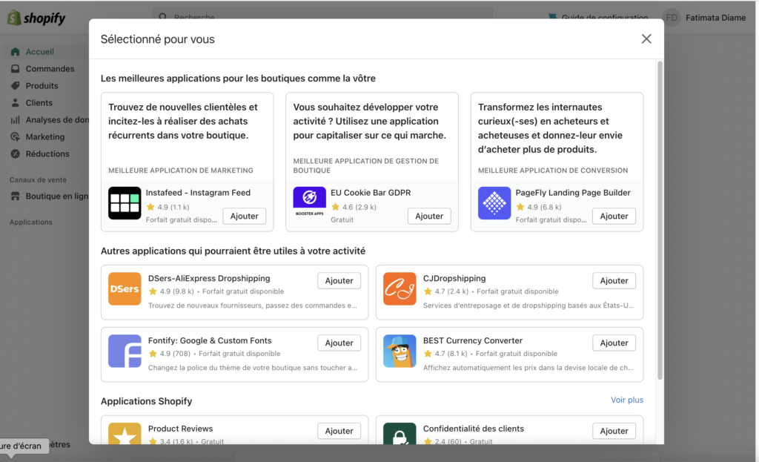This screenshot has height=462, width=759.
Task: Open the BEST Currency Converter icon
Action: [x=400, y=351]
